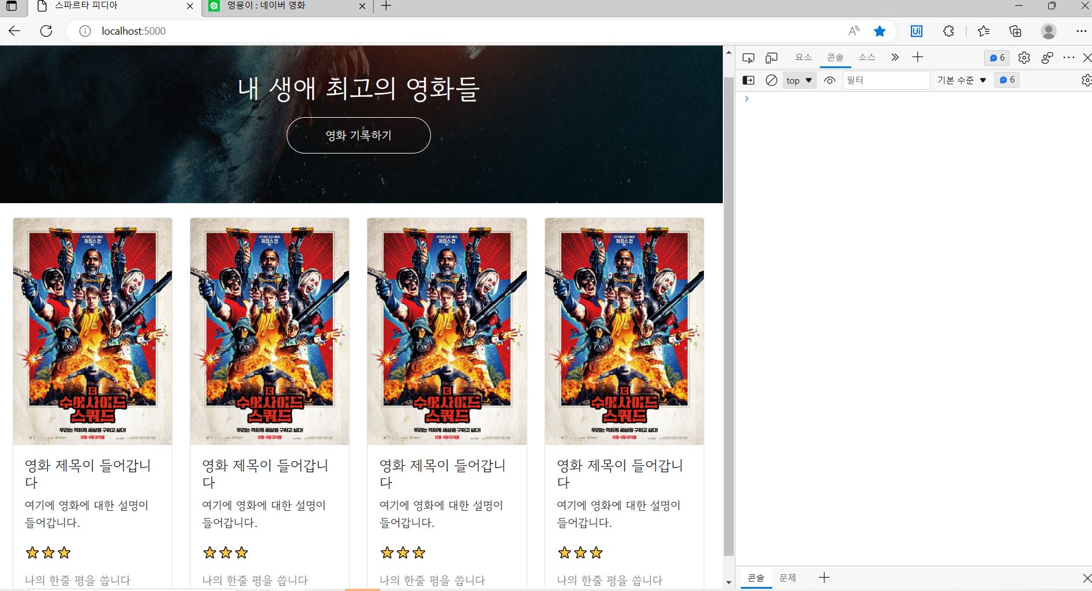Click the 6 issues badge in DevTools tab bar
The height and width of the screenshot is (591, 1092).
[x=997, y=58]
